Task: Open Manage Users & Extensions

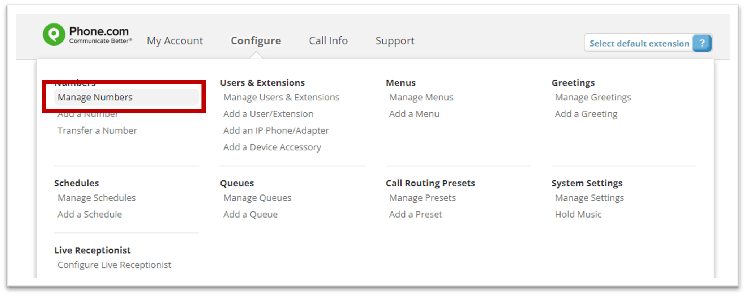Action: [281, 97]
